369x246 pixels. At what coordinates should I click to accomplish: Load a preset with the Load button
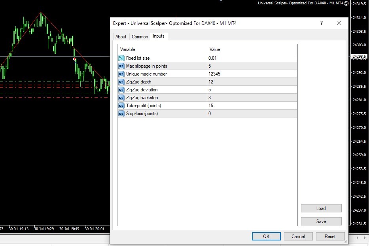(321, 208)
